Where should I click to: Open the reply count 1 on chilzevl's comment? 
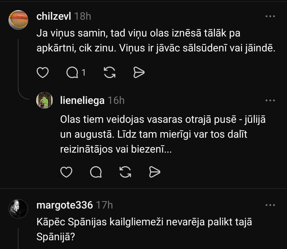click(x=83, y=72)
